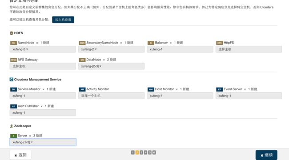This screenshot has width=289, height=160.
Task: Click the NameNode role label
Action: [26, 43]
